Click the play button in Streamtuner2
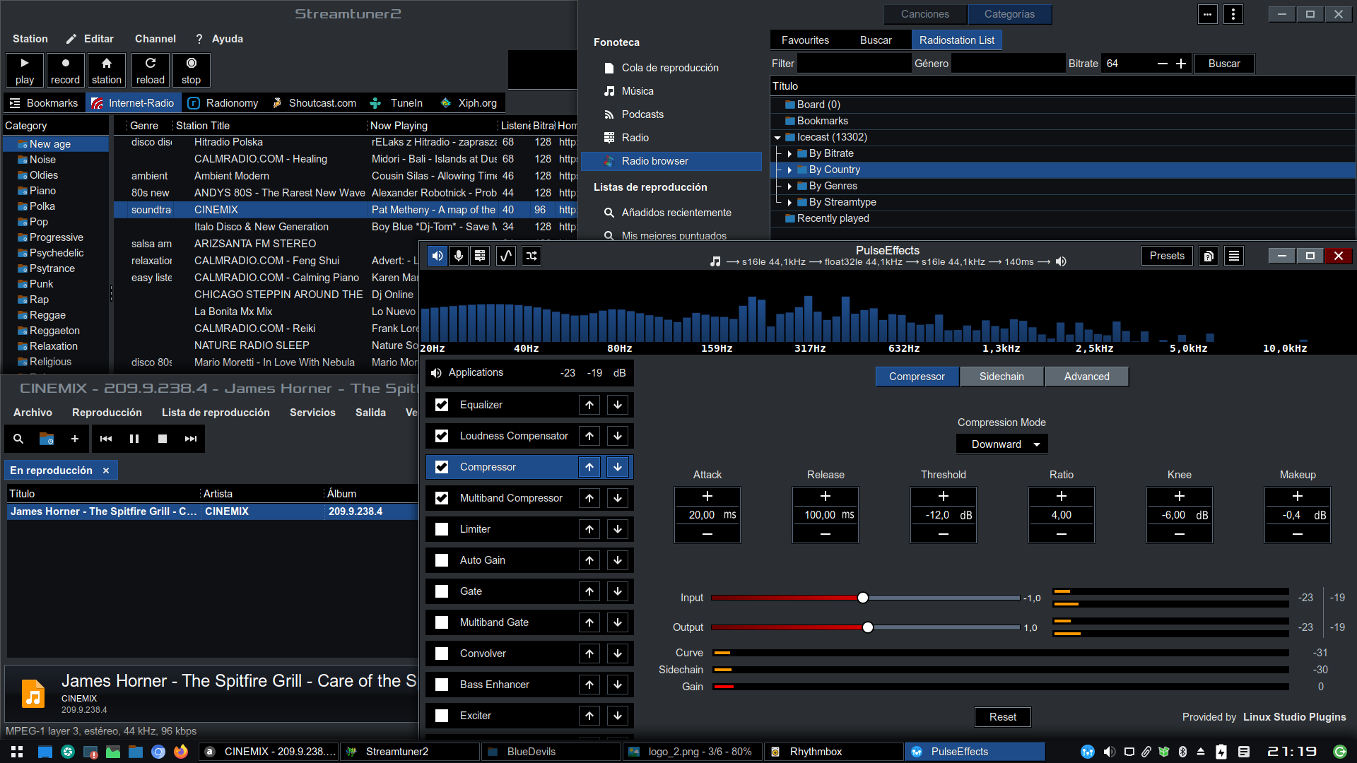The width and height of the screenshot is (1357, 763). point(25,71)
